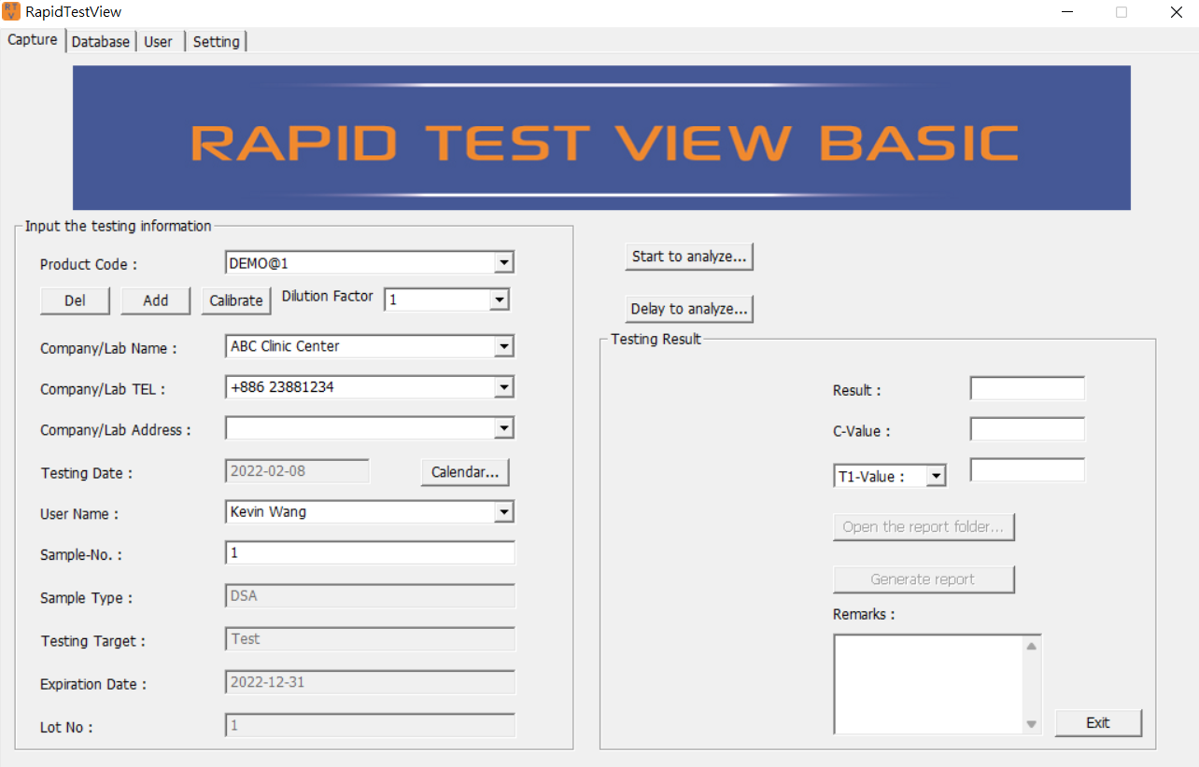Open the Calendar... button
This screenshot has width=1199, height=767.
(465, 472)
